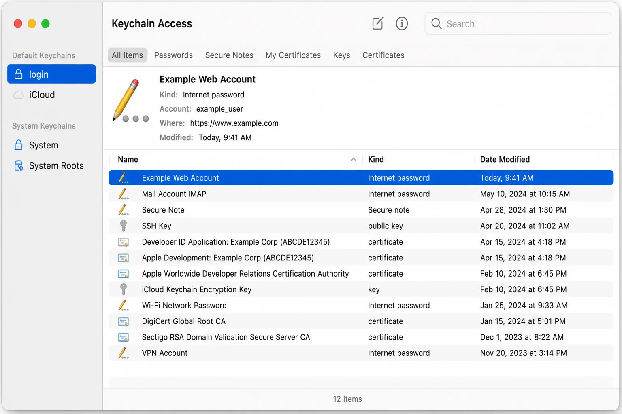622x414 pixels.
Task: Click the example_user account value
Action: 219,109
